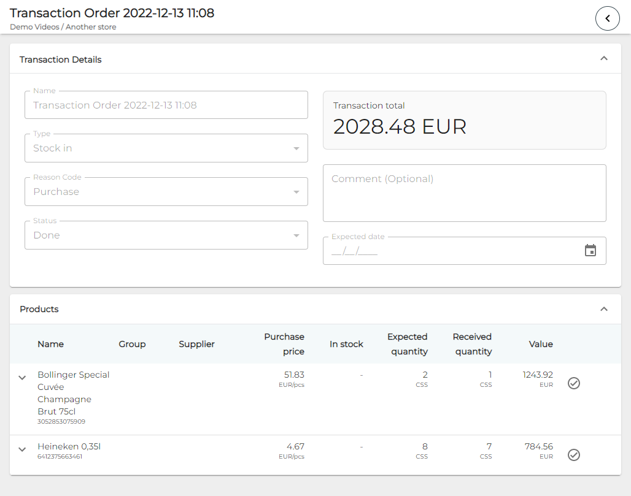The image size is (631, 496).
Task: Click the Purchase price column header
Action: click(284, 344)
